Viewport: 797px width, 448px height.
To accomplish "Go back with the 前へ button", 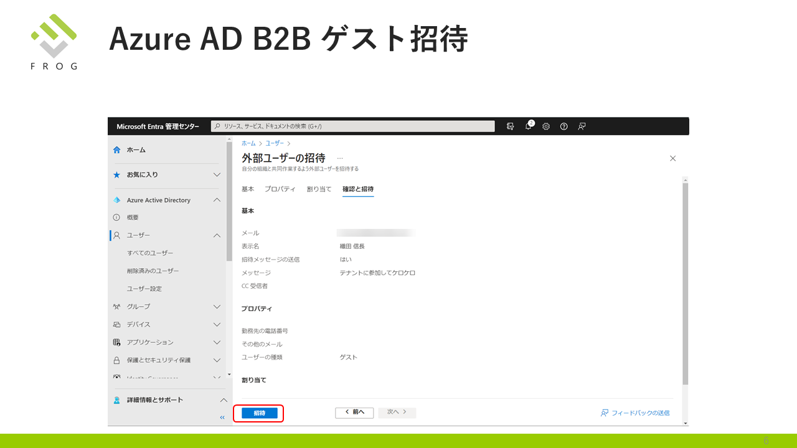I will 354,413.
